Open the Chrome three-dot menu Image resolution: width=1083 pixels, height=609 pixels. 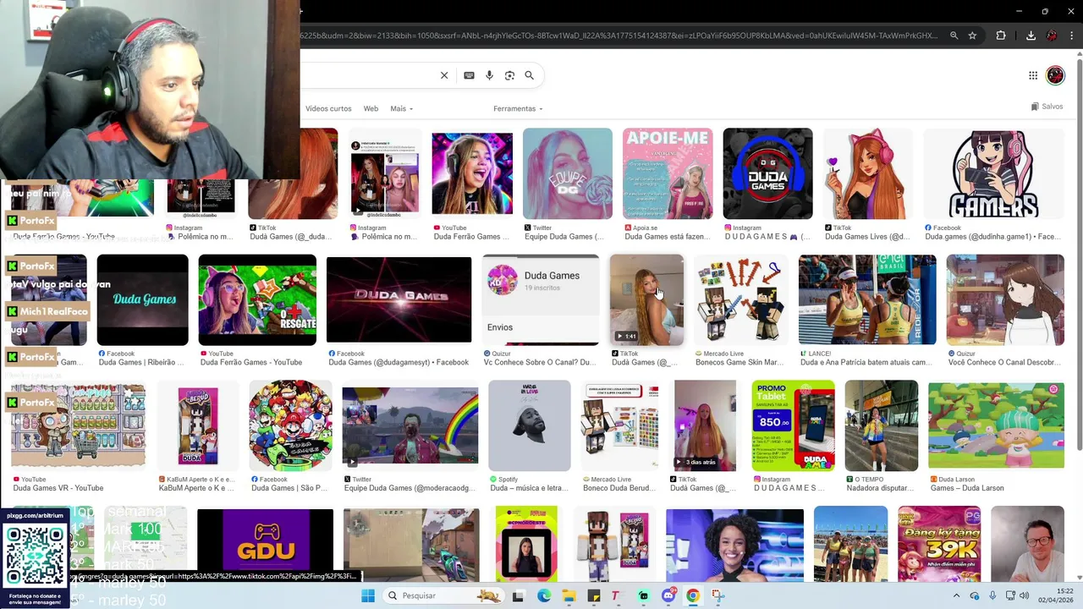click(1072, 36)
